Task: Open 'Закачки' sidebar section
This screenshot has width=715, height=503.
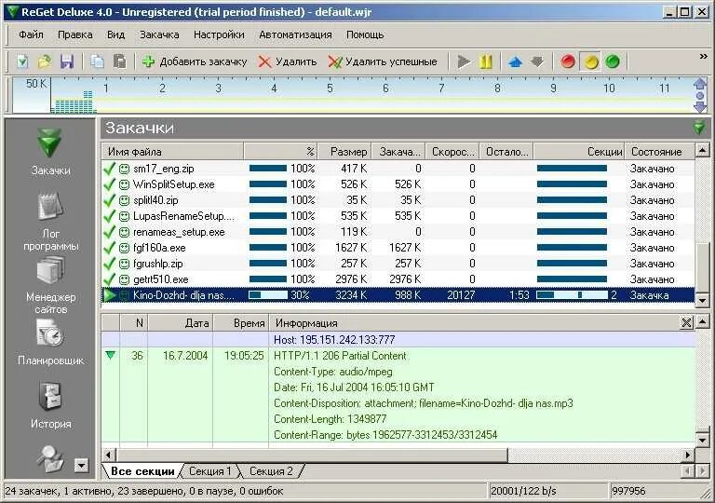Action: click(50, 153)
